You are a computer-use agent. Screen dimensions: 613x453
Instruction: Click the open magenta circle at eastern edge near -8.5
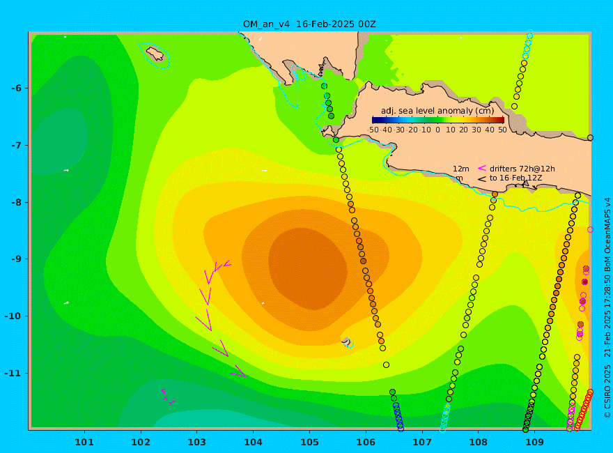(590, 229)
